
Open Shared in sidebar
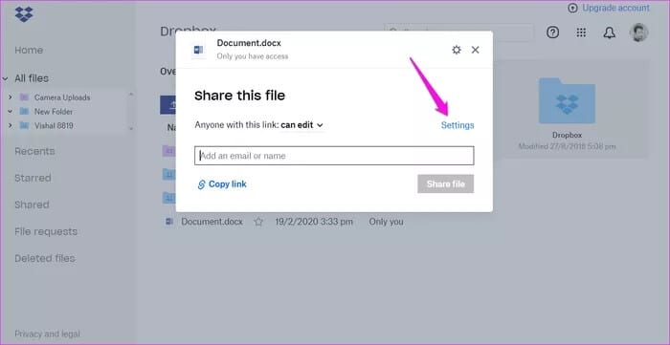(x=32, y=205)
